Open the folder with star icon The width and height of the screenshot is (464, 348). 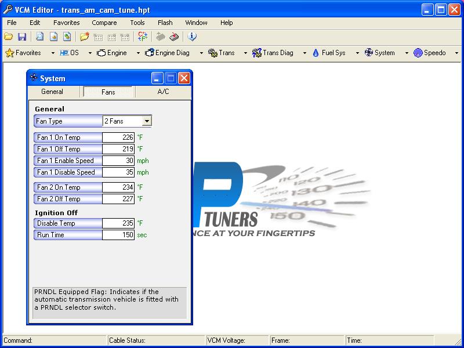coord(84,37)
